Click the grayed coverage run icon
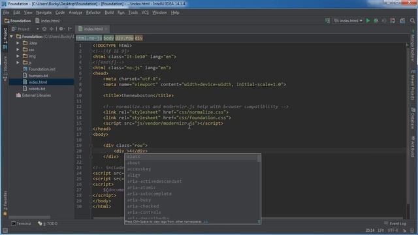418x235 pixels. click(384, 20)
